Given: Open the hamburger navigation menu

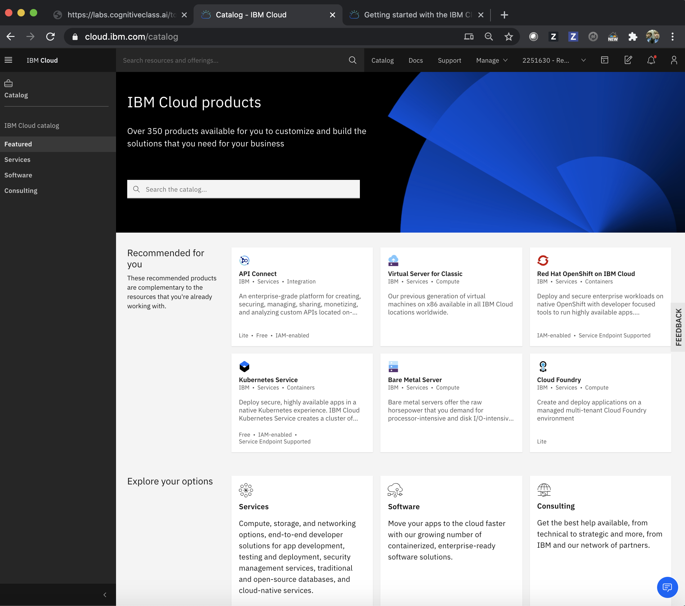Looking at the screenshot, I should click(8, 60).
